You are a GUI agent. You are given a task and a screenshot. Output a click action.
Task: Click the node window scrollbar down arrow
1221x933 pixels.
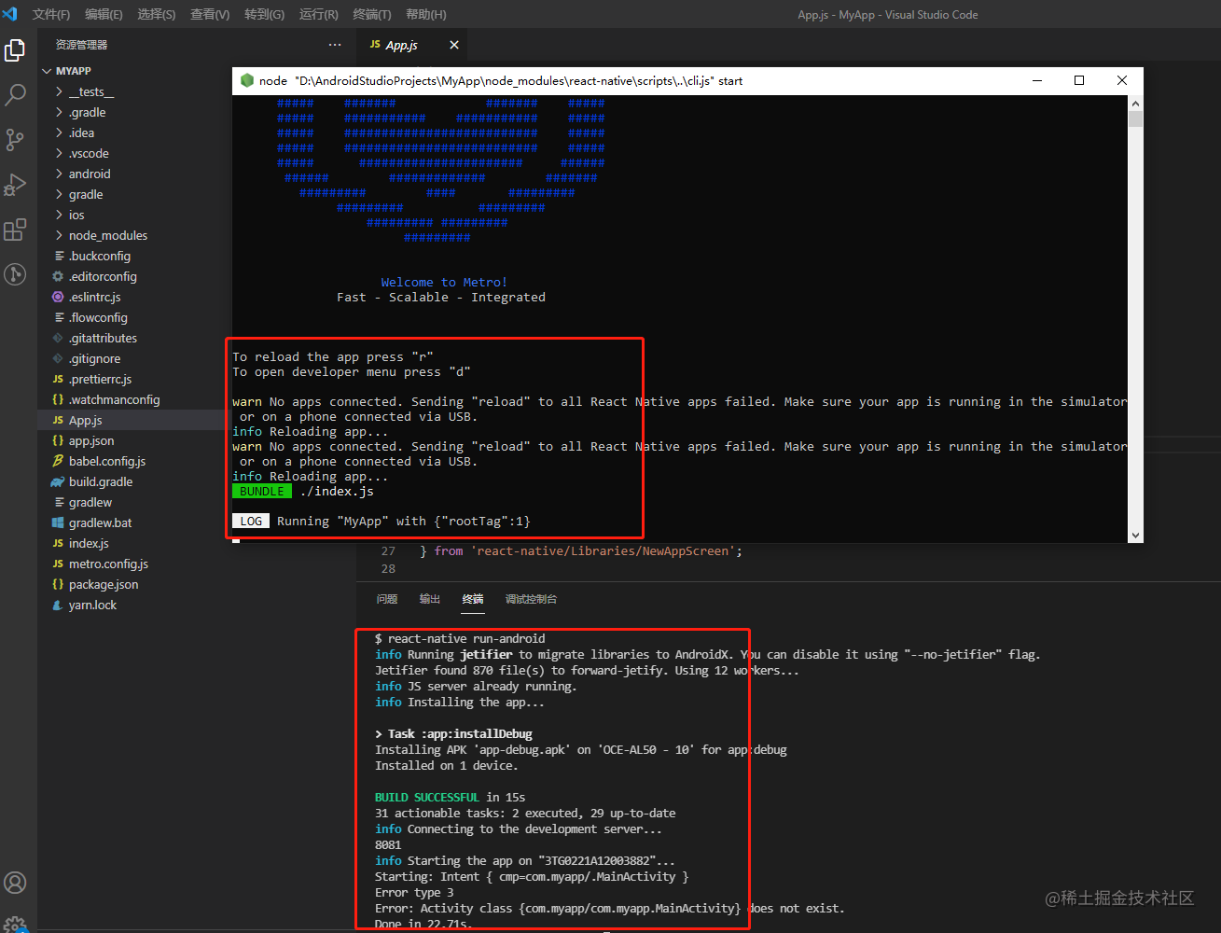(x=1135, y=535)
